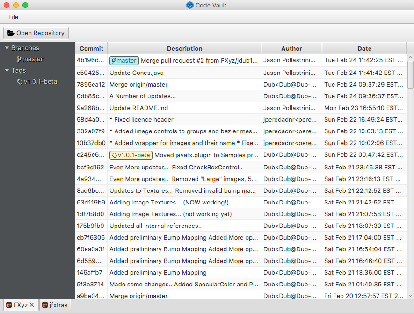Select the 'A Number of updates...' commit
This screenshot has width=414, height=314.
(240, 96)
